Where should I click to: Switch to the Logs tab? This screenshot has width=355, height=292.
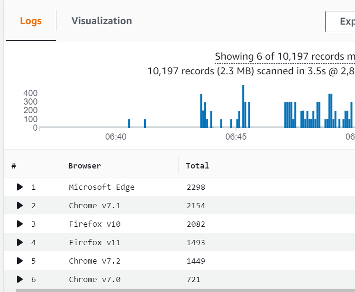(31, 21)
